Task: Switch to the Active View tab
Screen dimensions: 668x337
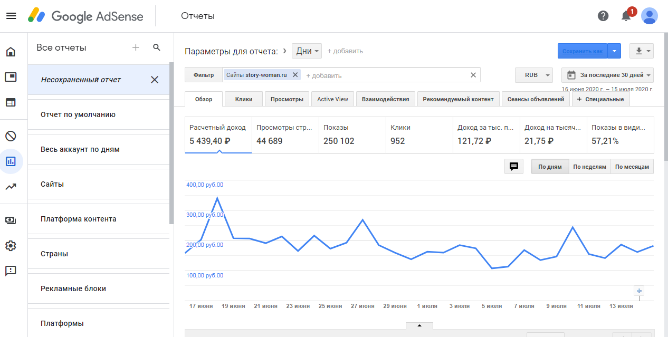Action: [332, 99]
